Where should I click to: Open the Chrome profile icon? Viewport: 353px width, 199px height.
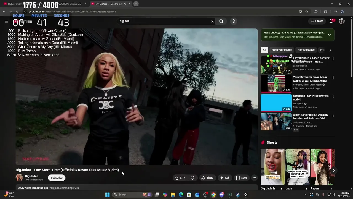tap(342, 12)
